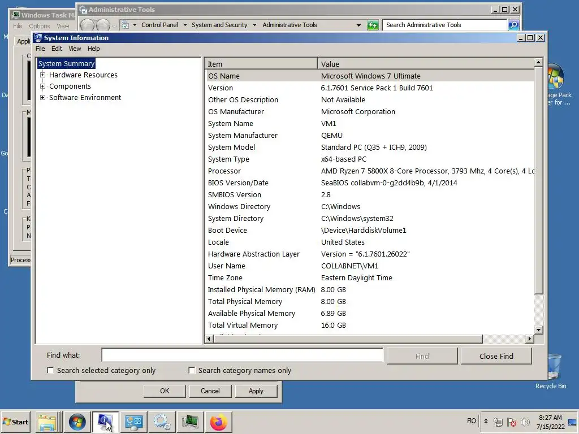Select the Processor row

pyautogui.click(x=370, y=171)
